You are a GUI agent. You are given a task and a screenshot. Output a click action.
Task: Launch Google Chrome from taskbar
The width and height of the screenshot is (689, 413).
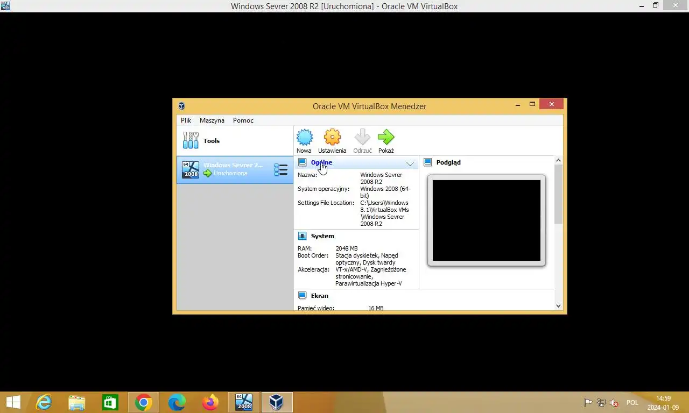(144, 402)
